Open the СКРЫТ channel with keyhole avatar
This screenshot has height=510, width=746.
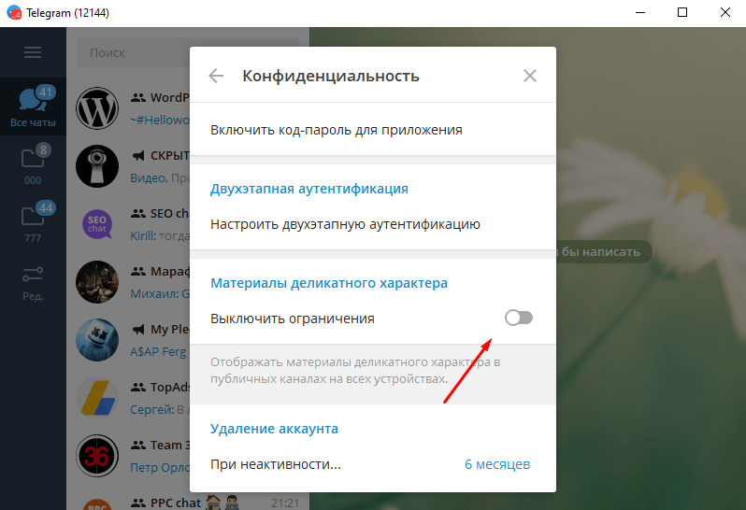(x=97, y=166)
